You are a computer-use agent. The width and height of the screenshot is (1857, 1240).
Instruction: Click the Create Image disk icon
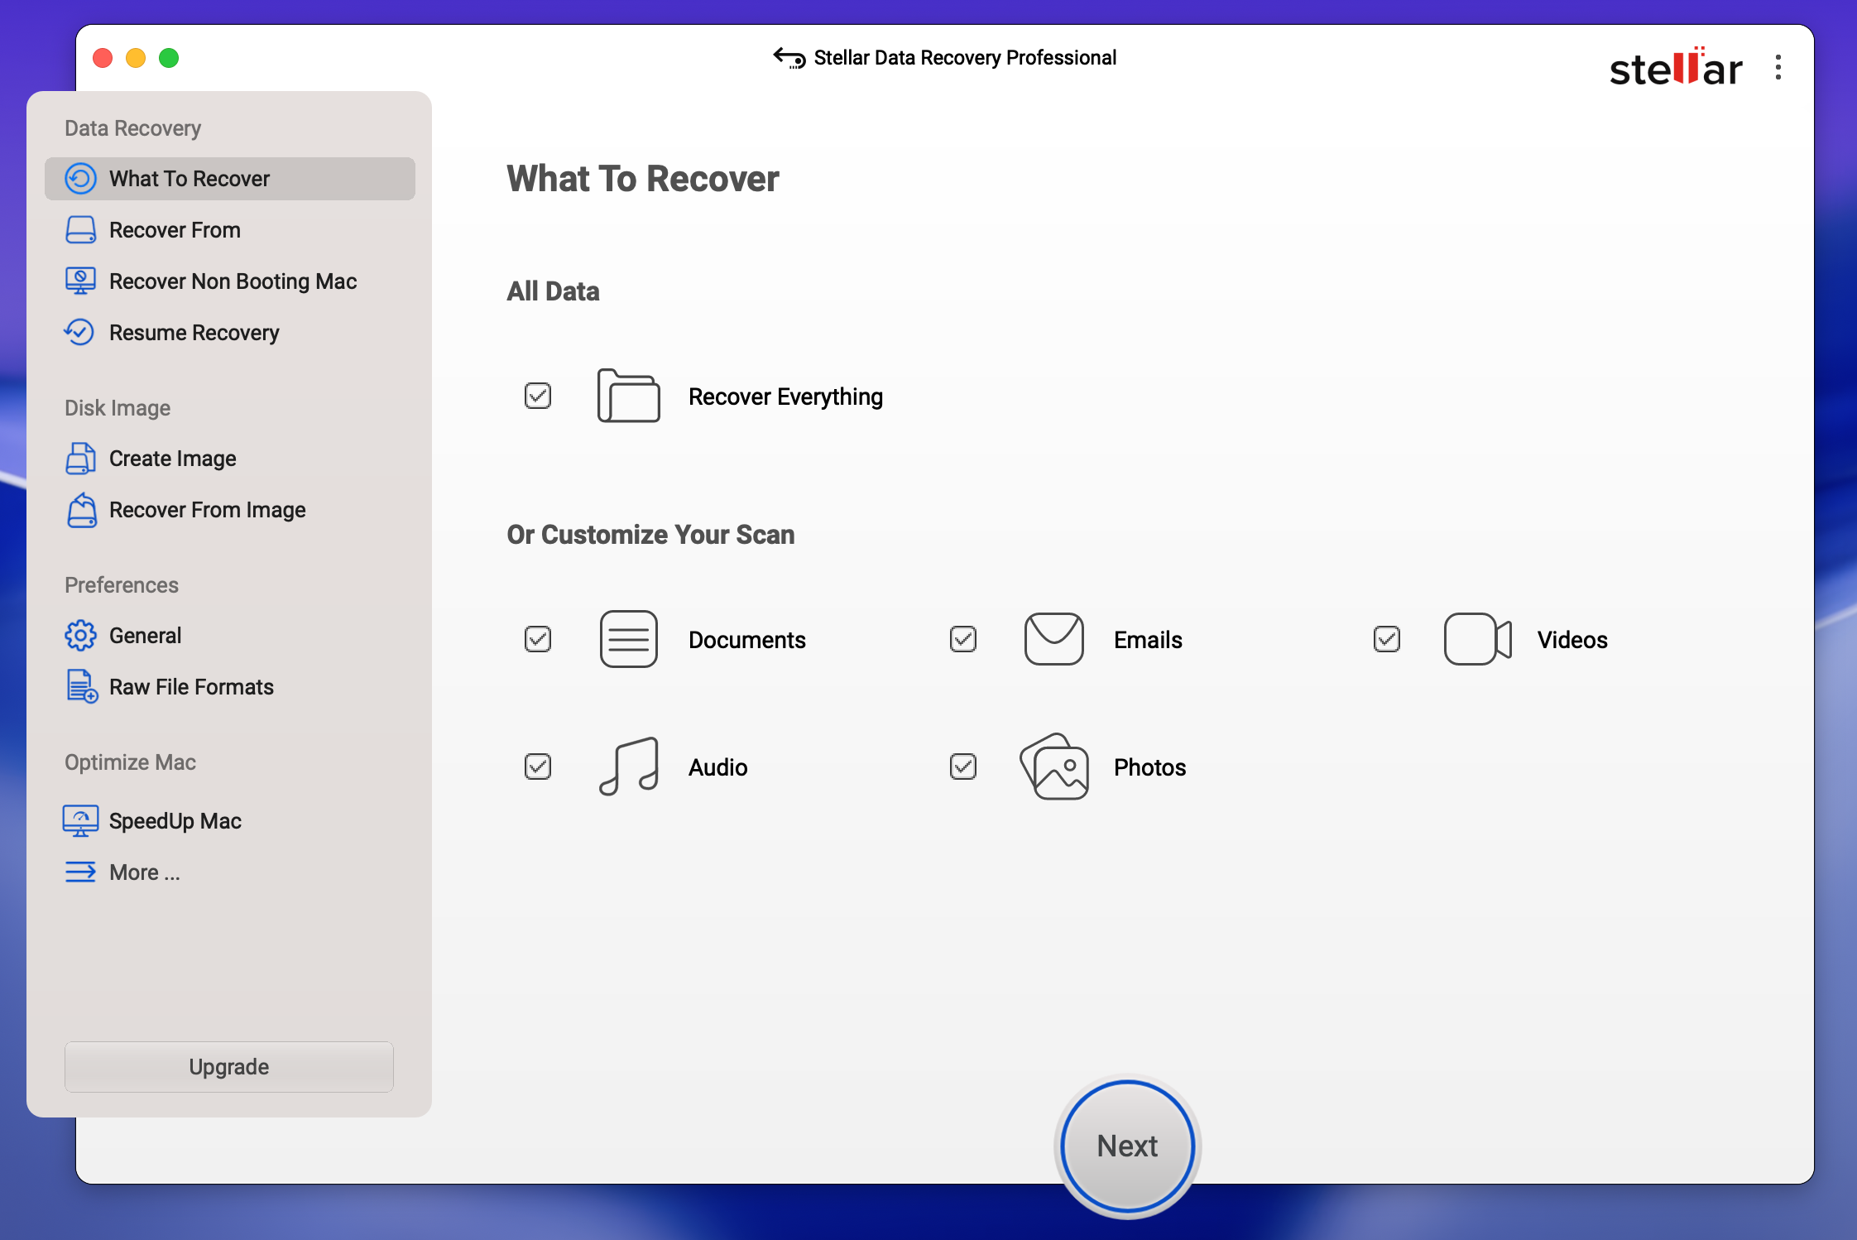pos(80,459)
